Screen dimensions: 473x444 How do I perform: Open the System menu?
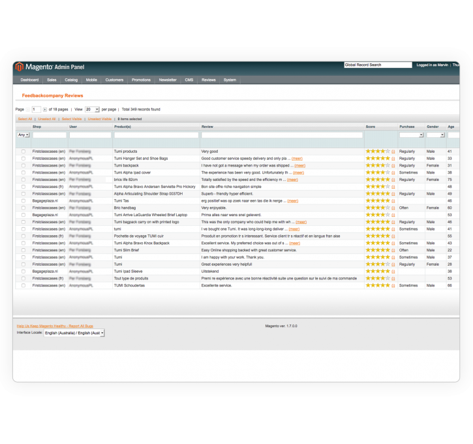pyautogui.click(x=230, y=80)
